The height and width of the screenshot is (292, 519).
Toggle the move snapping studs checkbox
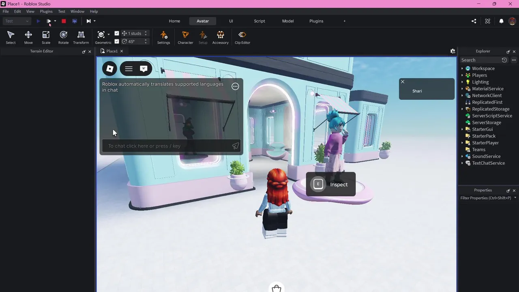[117, 33]
